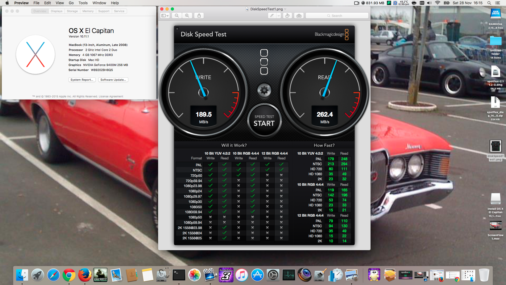Open the Support tab in About This Mac
Image resolution: width=506 pixels, height=285 pixels.
point(104,11)
